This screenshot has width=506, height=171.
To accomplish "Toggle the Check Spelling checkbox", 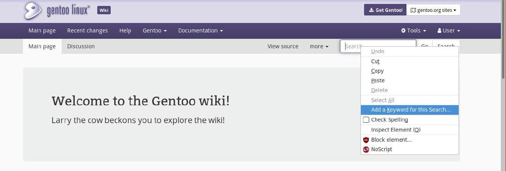I will pos(366,120).
